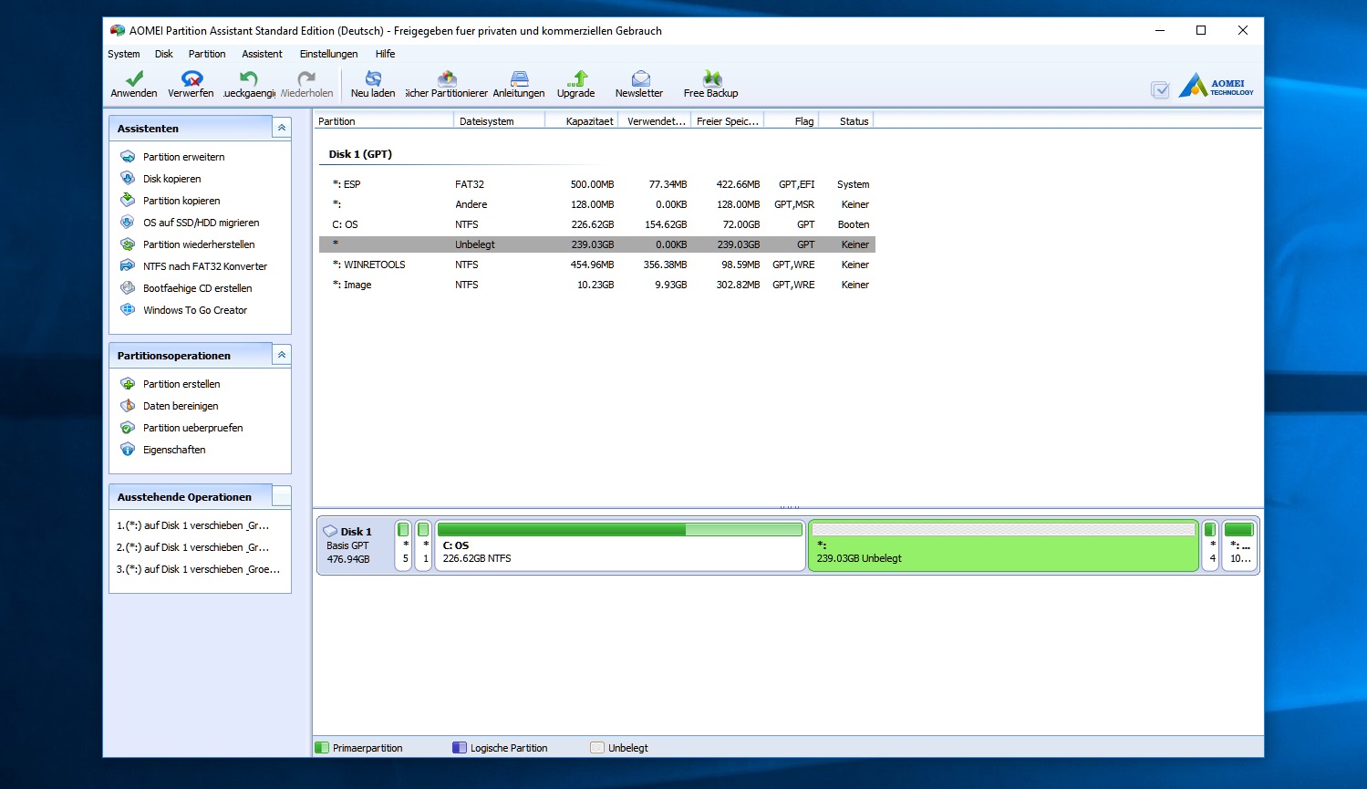Sort by the Partition column header
The image size is (1367, 789).
point(383,120)
